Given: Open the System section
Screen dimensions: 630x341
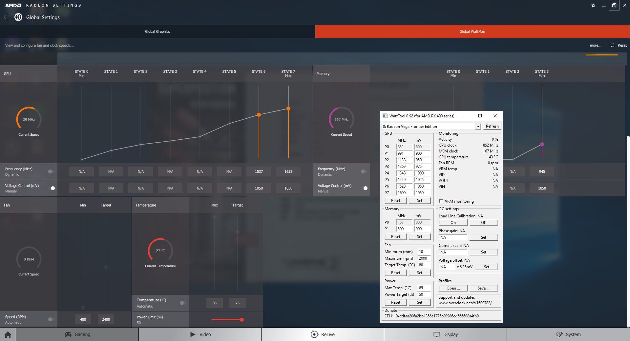Looking at the screenshot, I should (x=568, y=334).
